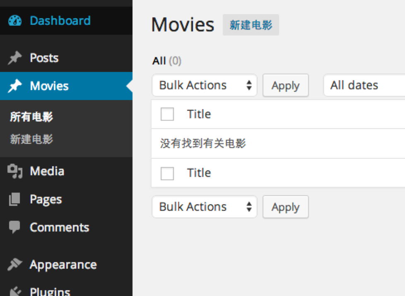Screen dimensions: 405x296
Task: Open the Media library icon
Action: (x=14, y=171)
